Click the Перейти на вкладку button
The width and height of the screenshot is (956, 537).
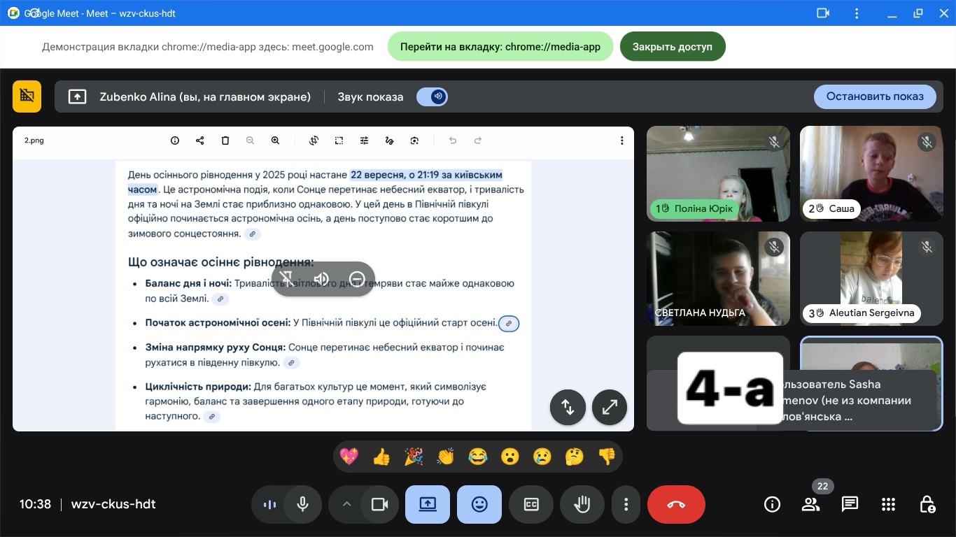pyautogui.click(x=500, y=47)
